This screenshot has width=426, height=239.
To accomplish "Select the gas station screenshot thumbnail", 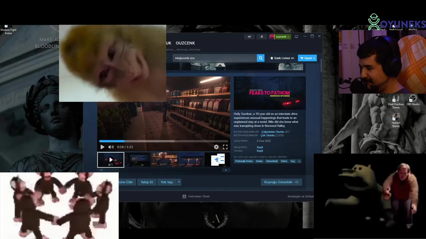I will [191, 160].
